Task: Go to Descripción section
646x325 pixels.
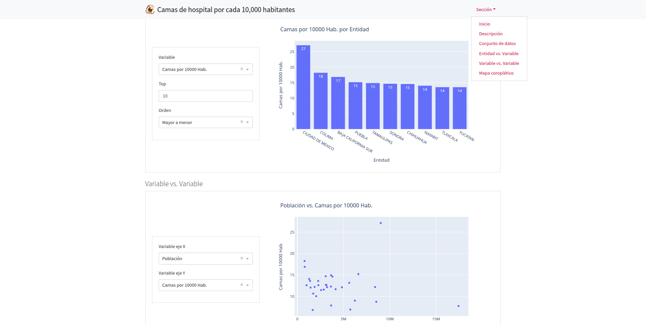Action: [491, 34]
